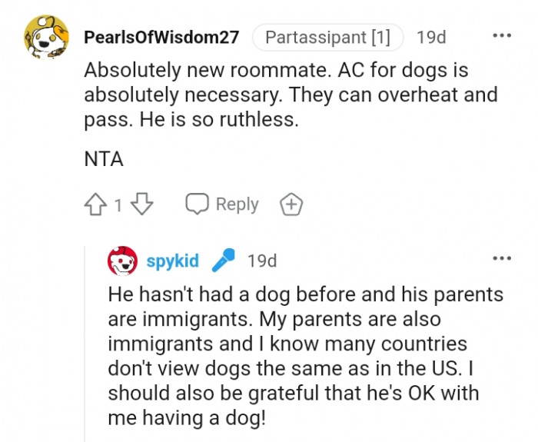Open more options on PearlsOfWisdom27's comment
This screenshot has height=442, width=538.
[501, 36]
